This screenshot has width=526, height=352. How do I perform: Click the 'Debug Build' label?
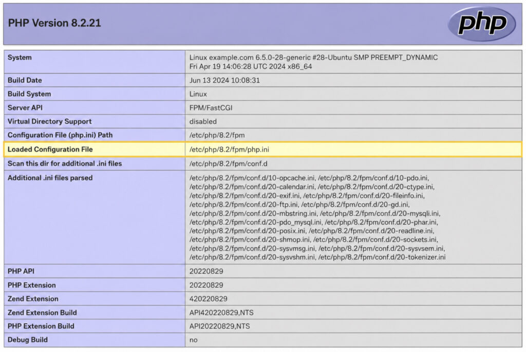(28, 340)
